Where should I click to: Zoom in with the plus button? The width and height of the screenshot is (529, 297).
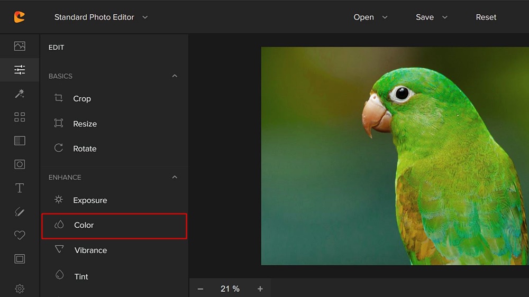260,289
